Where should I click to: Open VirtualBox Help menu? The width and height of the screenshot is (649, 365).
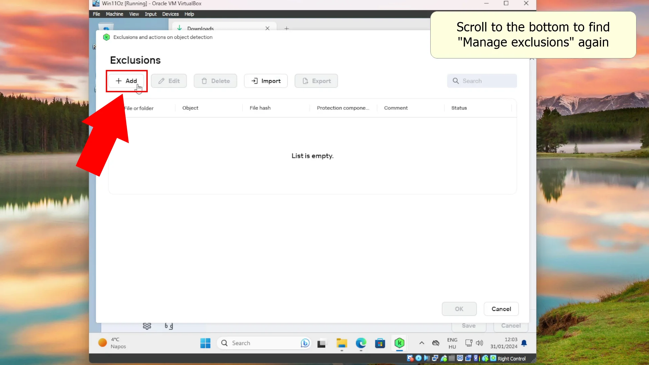tap(189, 14)
